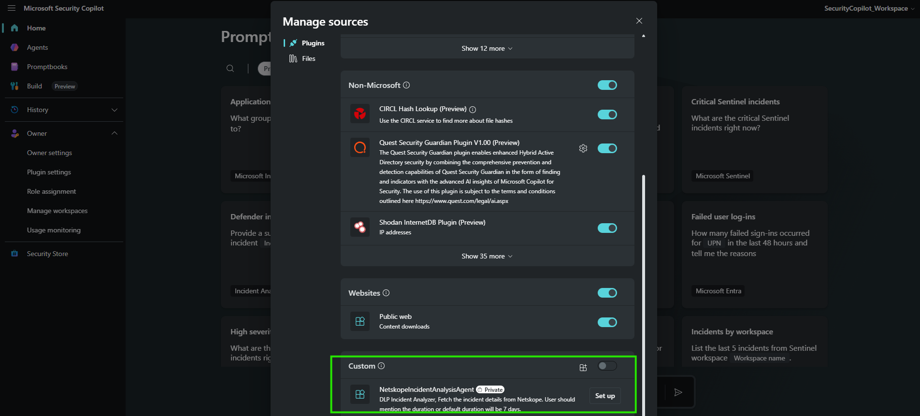
Task: Click the Security Store icon
Action: point(14,254)
